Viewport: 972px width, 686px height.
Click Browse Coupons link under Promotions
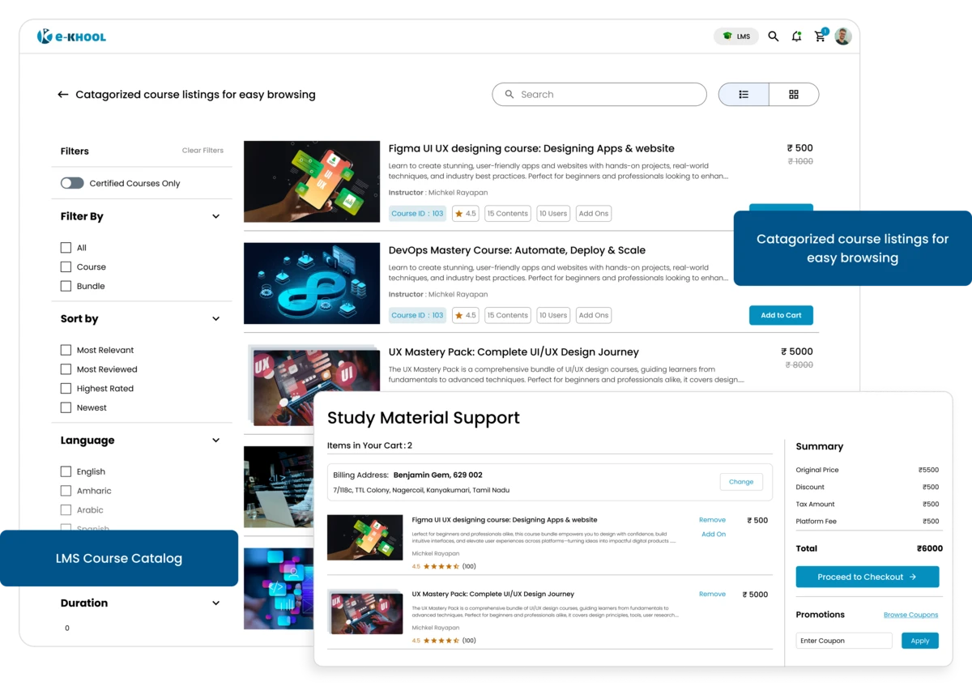click(910, 615)
